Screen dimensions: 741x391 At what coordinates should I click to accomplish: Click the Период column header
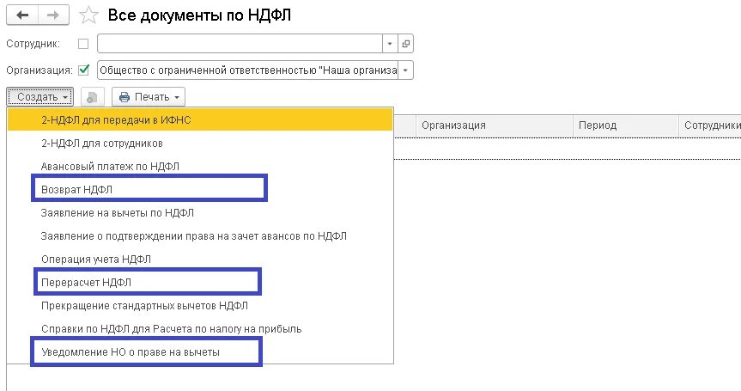pos(598,125)
